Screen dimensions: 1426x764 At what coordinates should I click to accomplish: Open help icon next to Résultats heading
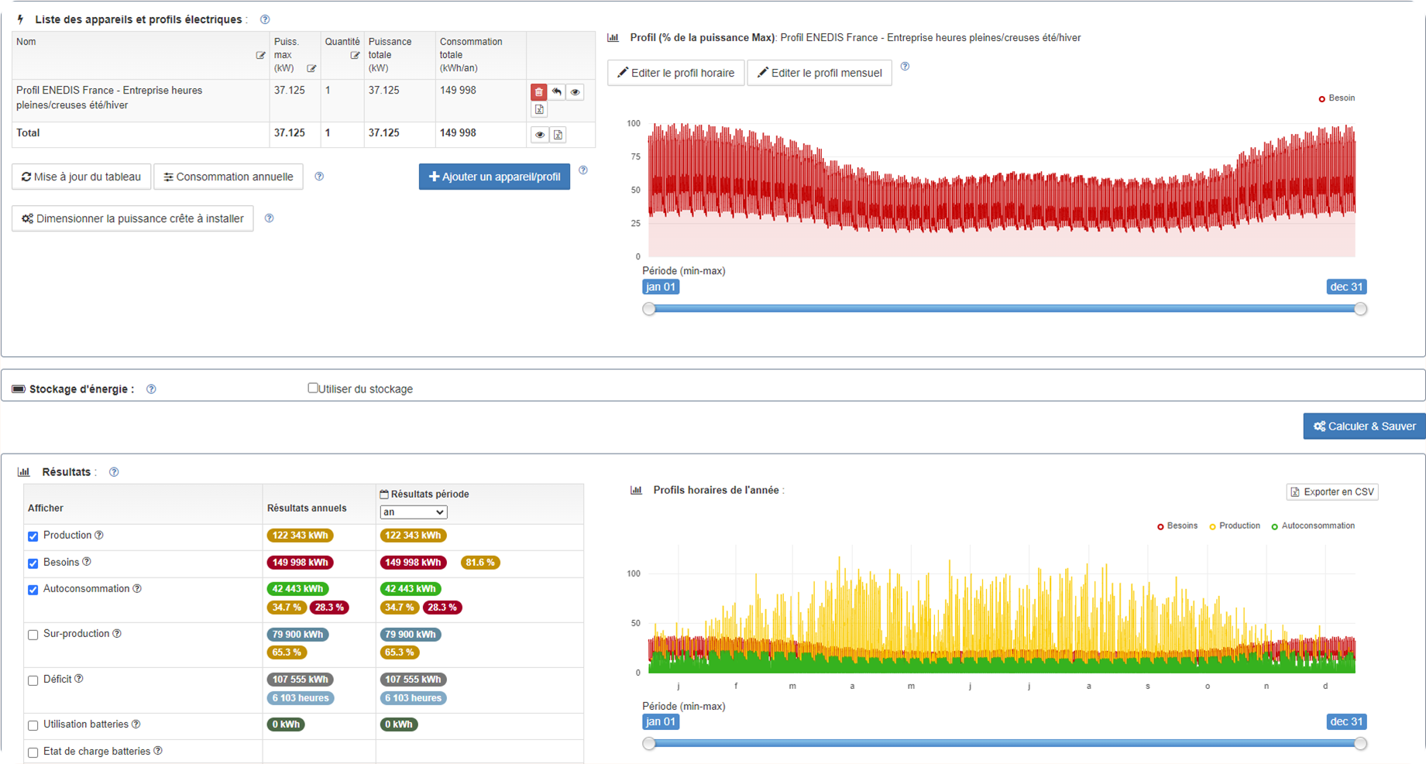pyautogui.click(x=114, y=472)
